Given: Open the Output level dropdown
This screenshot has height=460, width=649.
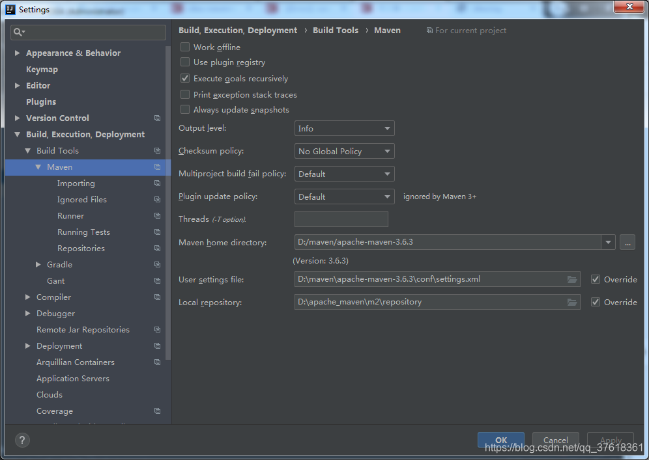Looking at the screenshot, I should click(344, 128).
